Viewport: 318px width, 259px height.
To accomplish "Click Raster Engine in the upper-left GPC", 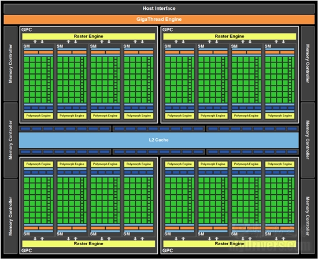I will coord(88,36).
